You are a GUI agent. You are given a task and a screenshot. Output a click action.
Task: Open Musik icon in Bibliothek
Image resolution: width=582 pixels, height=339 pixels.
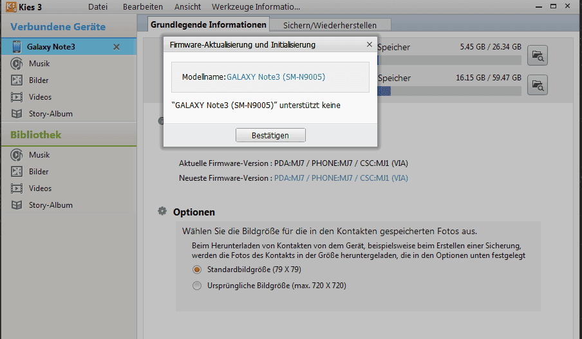pos(16,154)
